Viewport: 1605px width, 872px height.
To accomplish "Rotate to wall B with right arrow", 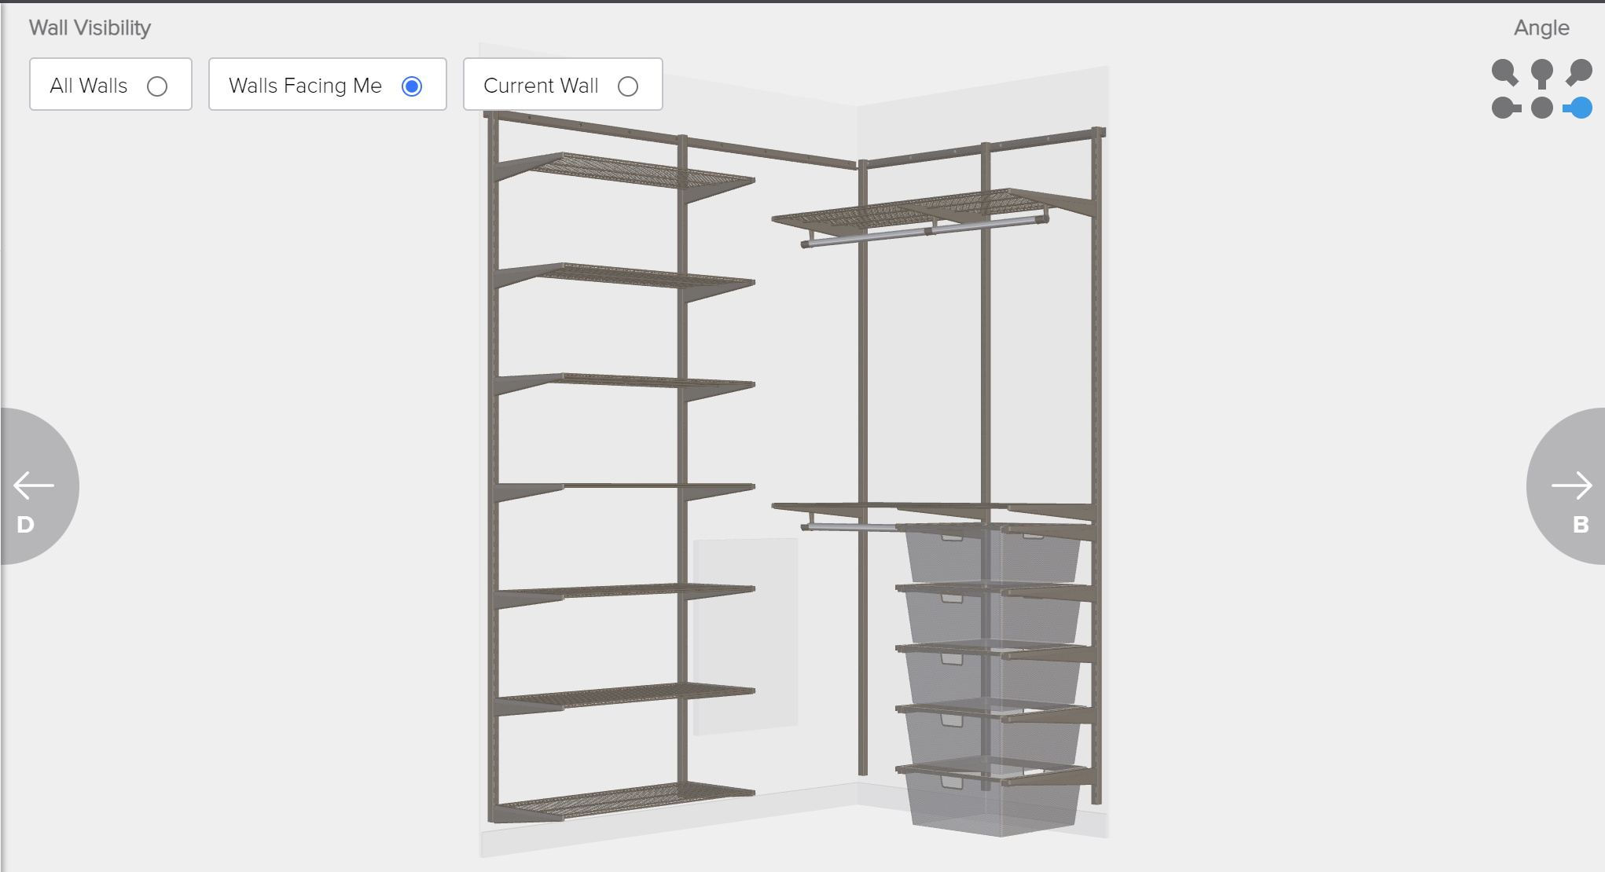I will point(1571,487).
